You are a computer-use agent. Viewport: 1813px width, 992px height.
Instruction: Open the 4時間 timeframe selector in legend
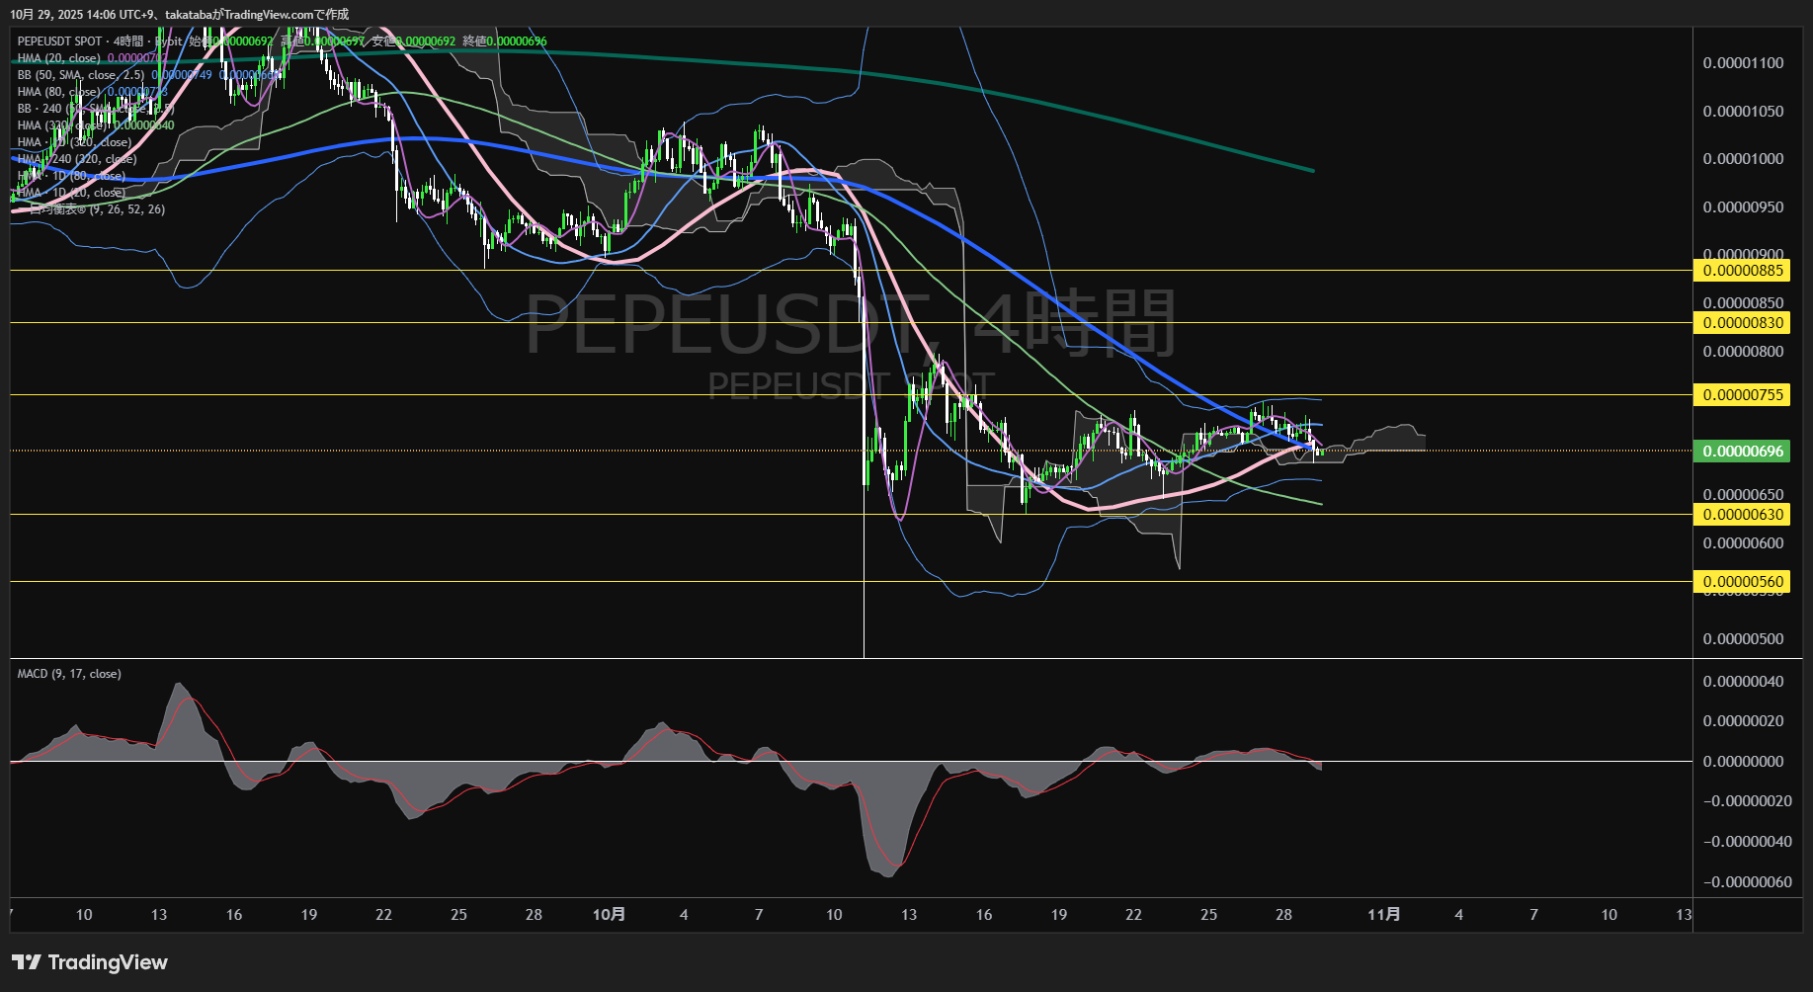point(129,41)
